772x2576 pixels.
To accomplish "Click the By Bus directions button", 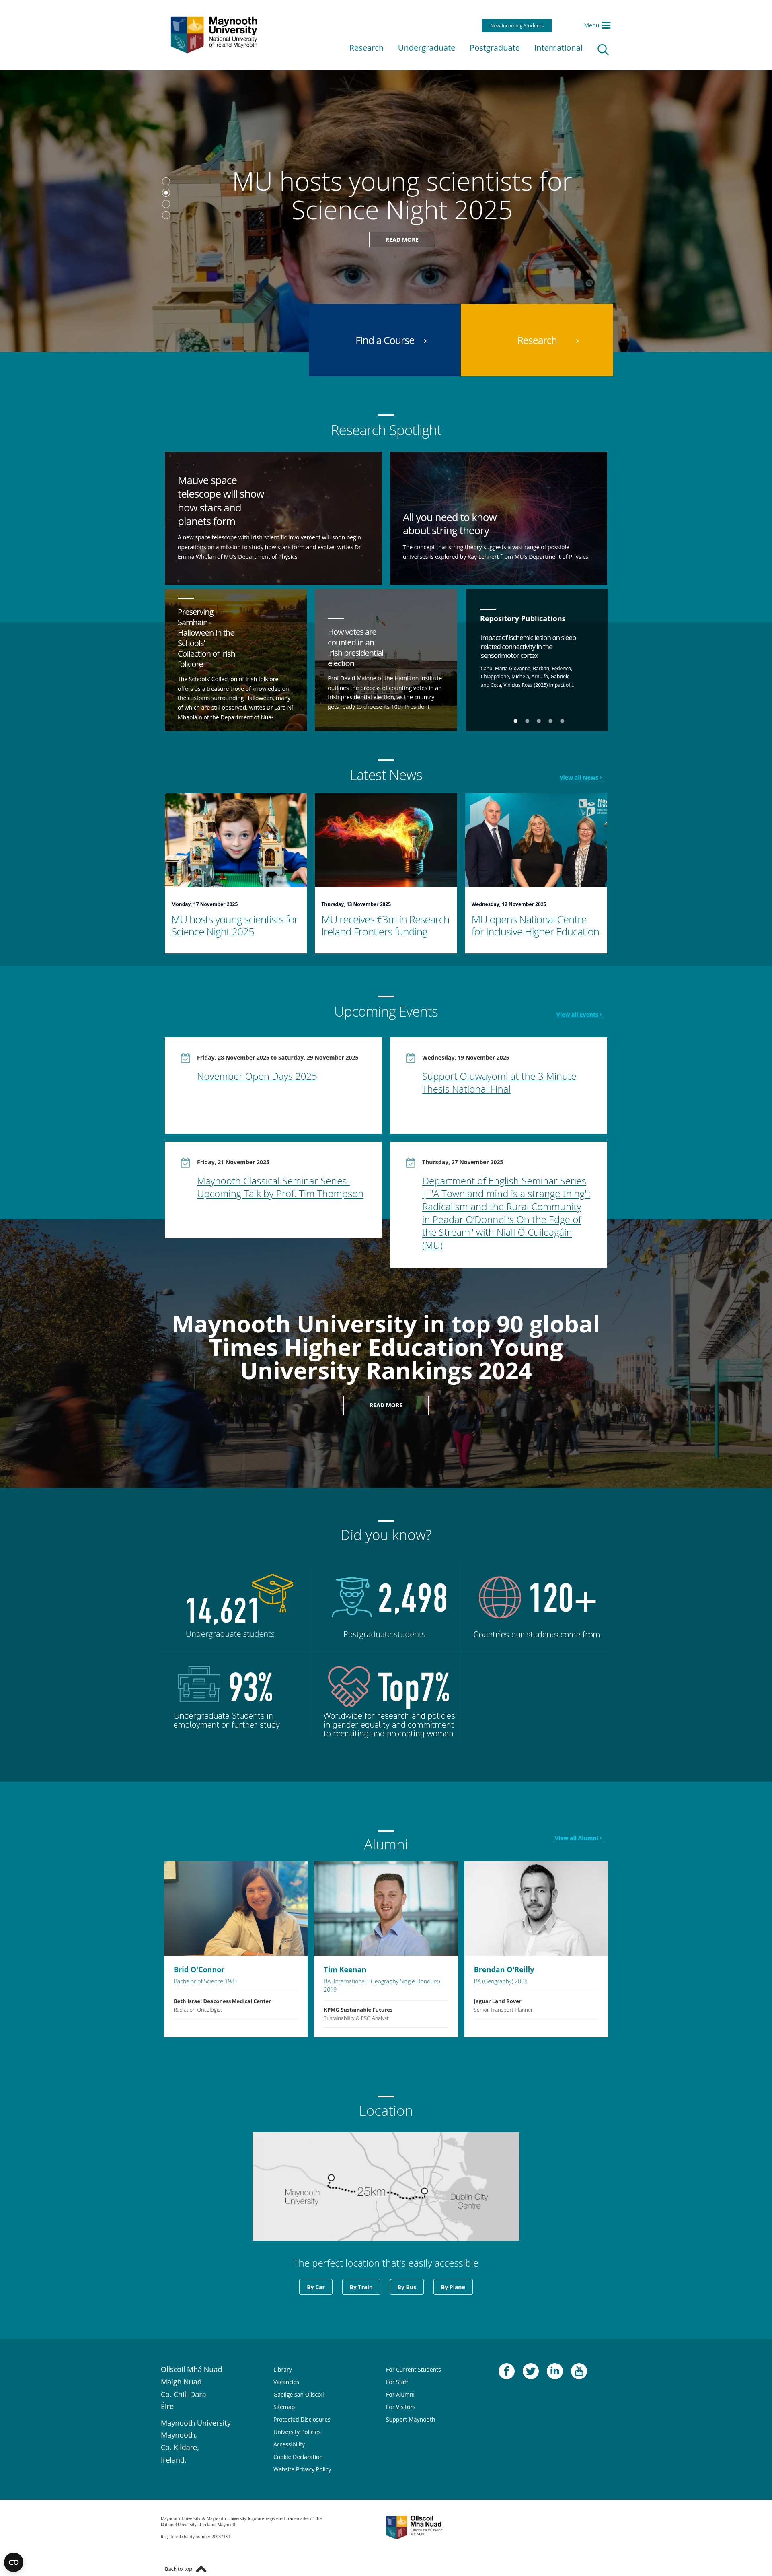I will point(407,2287).
